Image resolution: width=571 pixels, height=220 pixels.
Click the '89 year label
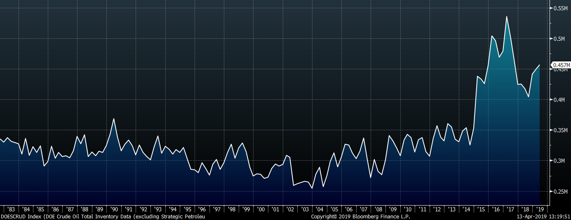[99, 209]
